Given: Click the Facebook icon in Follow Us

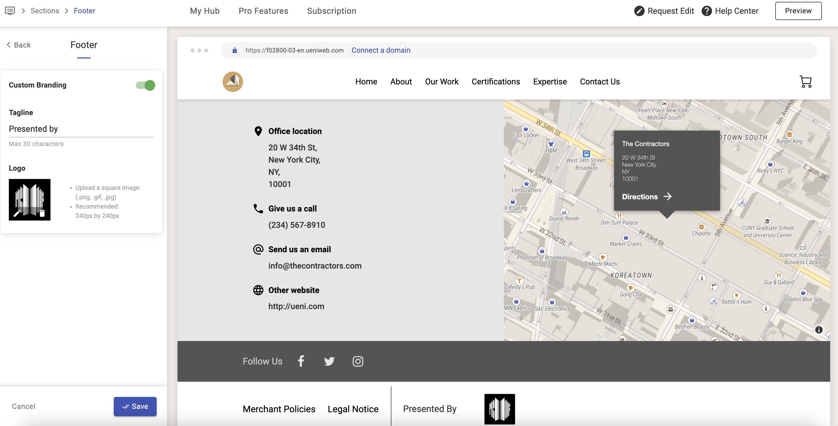Looking at the screenshot, I should point(301,361).
